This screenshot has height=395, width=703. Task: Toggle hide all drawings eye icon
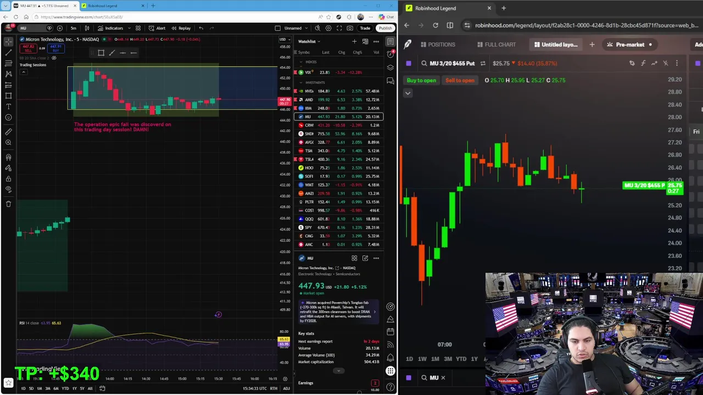click(x=8, y=189)
